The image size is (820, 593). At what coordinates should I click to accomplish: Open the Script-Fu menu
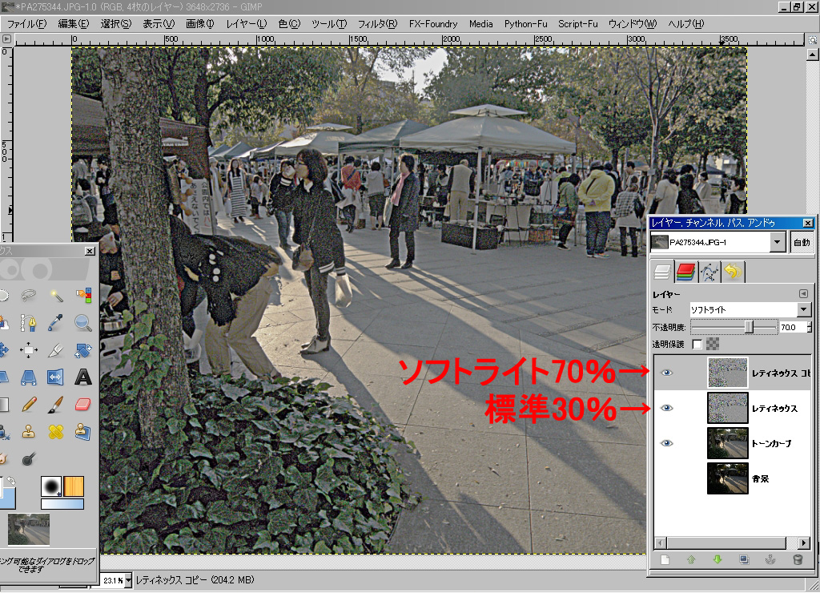point(577,24)
